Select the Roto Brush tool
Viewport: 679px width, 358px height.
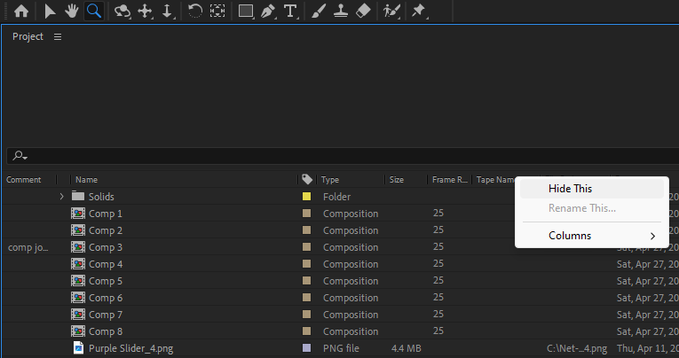391,12
